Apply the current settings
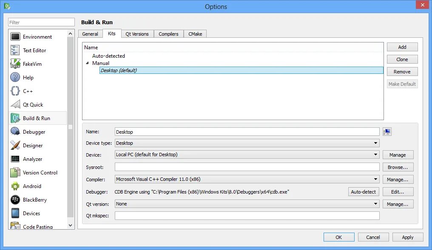 408,237
